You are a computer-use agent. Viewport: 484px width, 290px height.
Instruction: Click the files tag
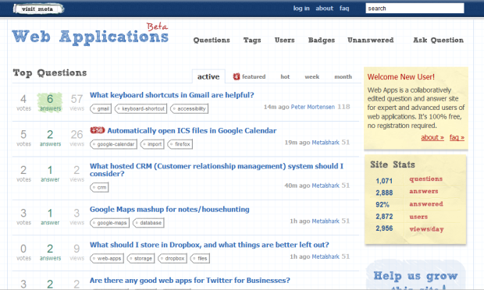coord(200,258)
